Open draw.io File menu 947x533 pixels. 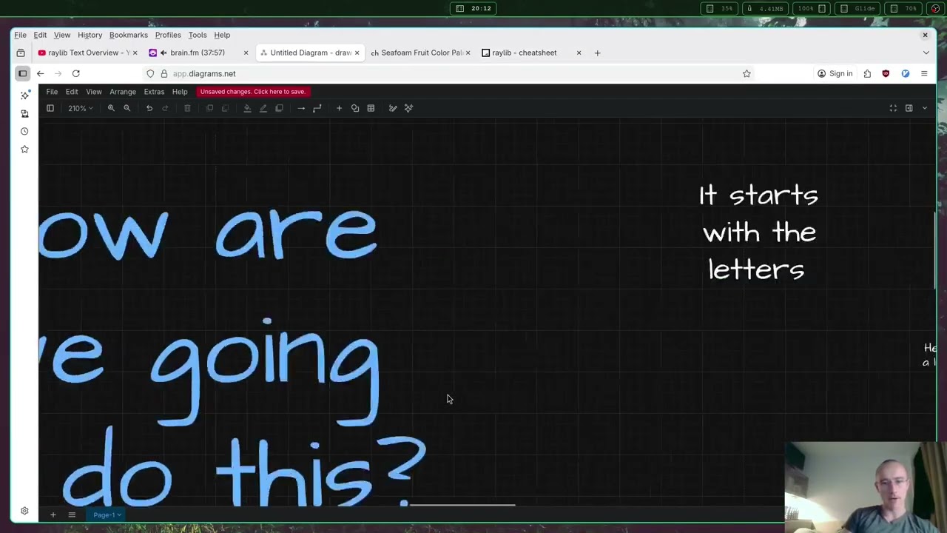pos(52,92)
